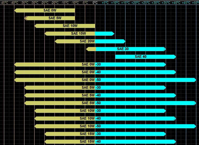Pick the SAE 5W-50 bar label

pyautogui.click(x=91, y=103)
